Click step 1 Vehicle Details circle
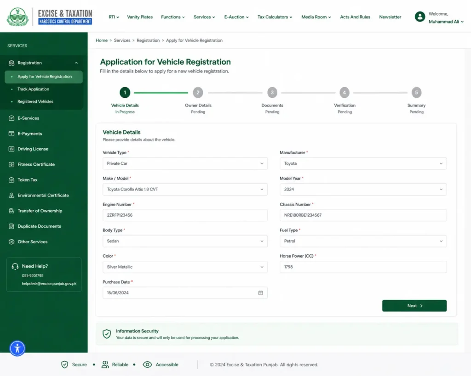 tap(125, 93)
